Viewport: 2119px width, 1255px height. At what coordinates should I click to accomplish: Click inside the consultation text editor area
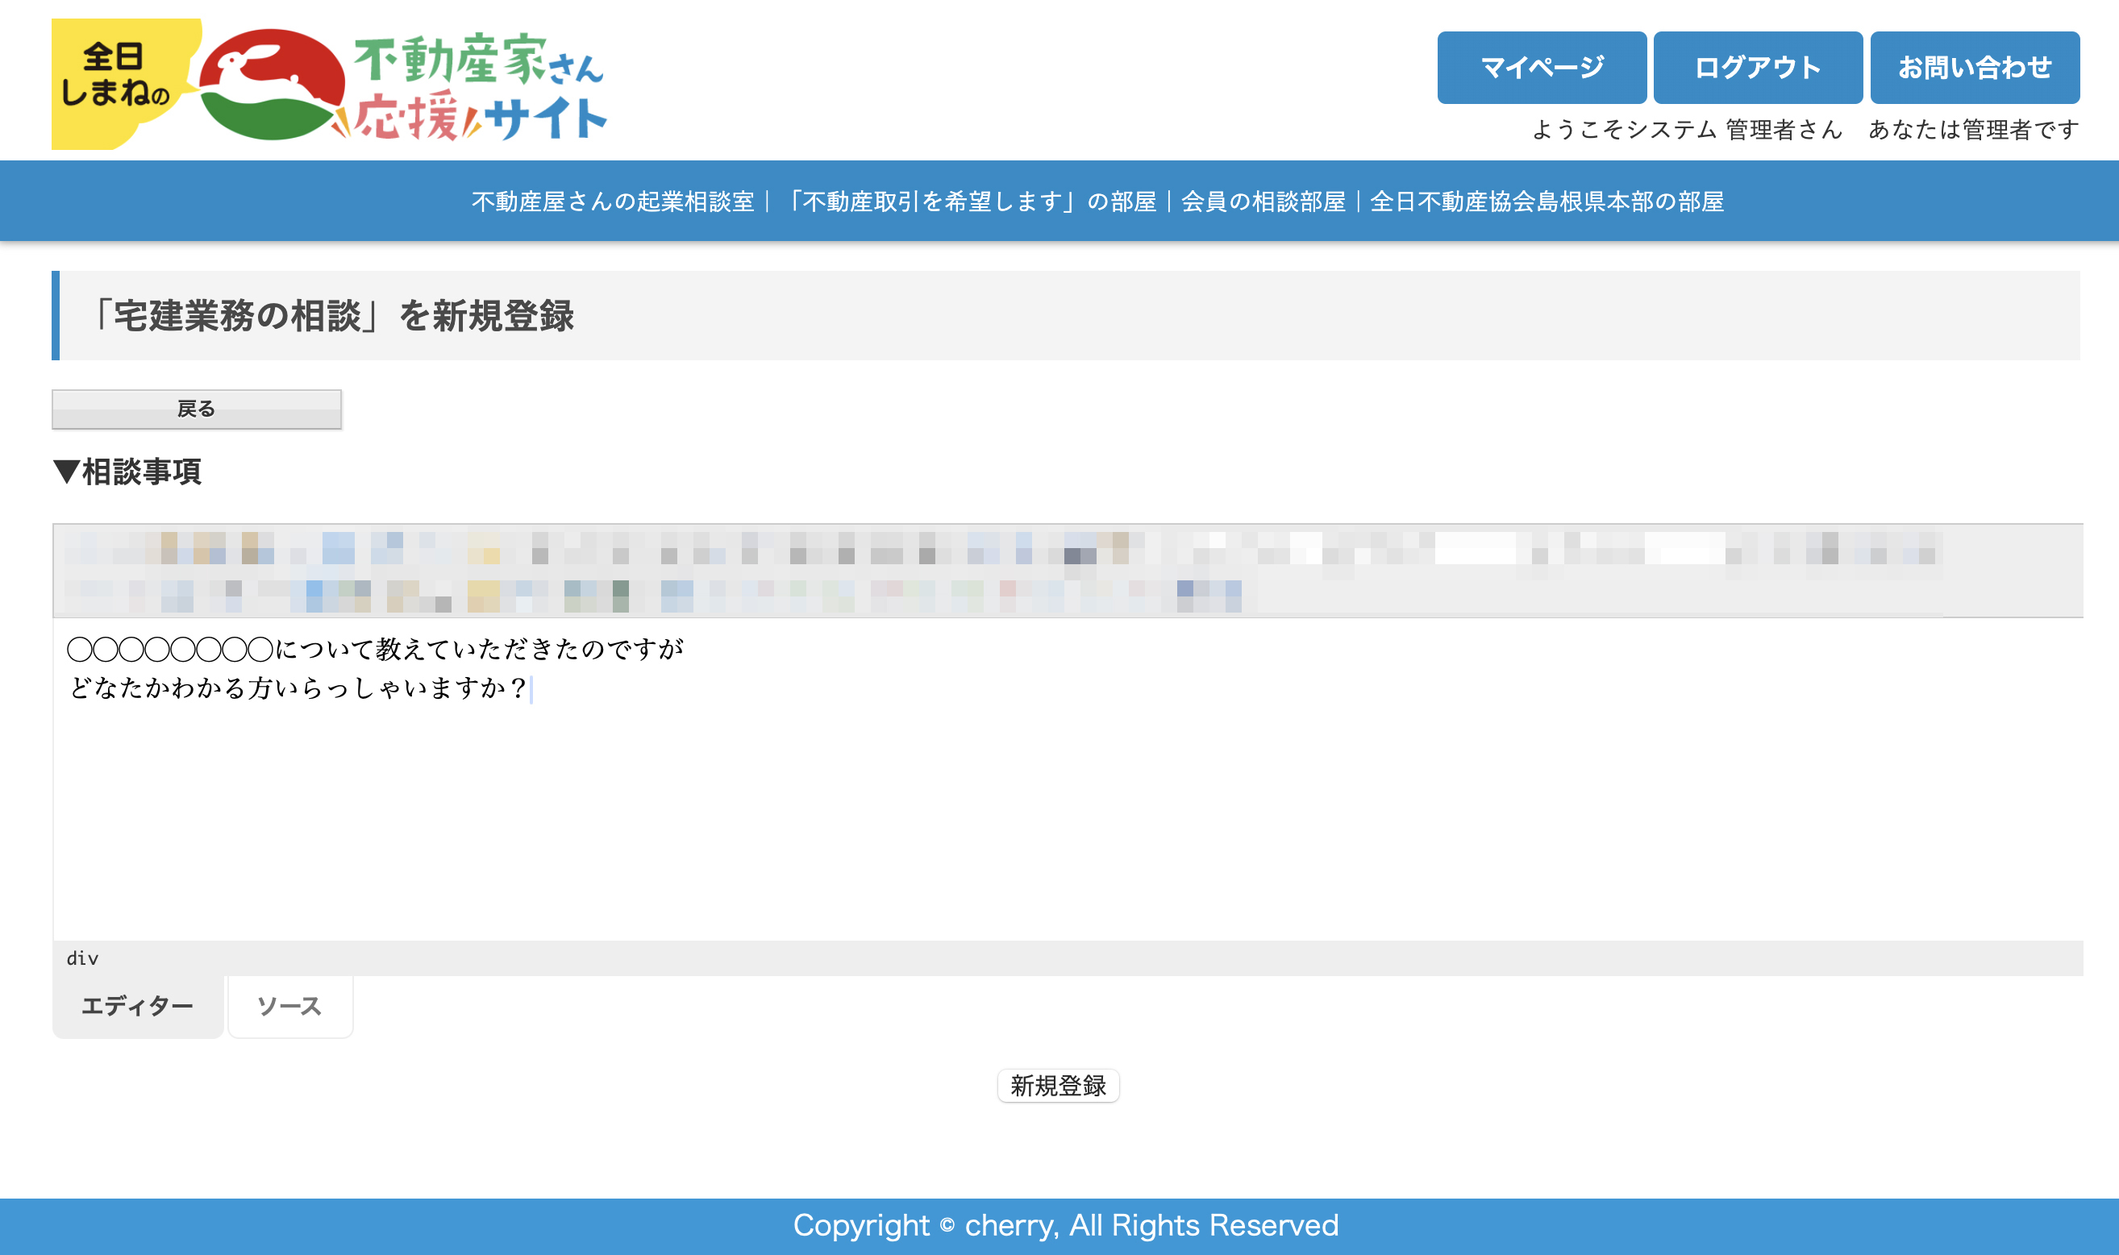[1068, 778]
